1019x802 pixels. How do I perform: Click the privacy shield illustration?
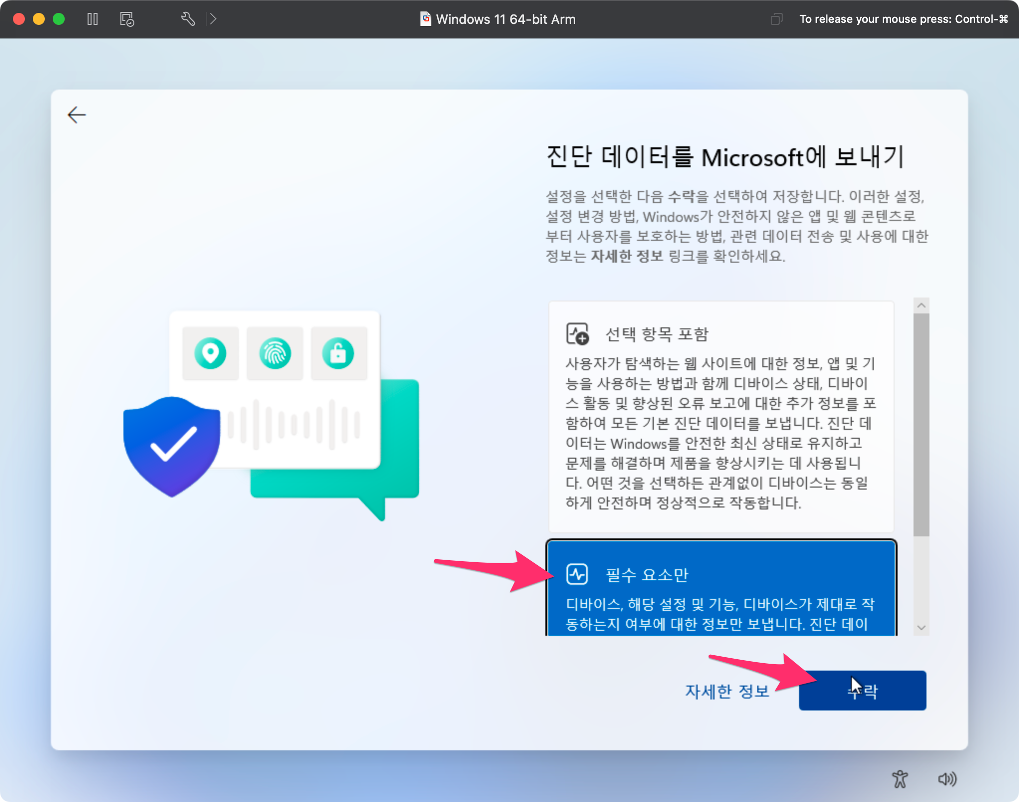pos(172,445)
